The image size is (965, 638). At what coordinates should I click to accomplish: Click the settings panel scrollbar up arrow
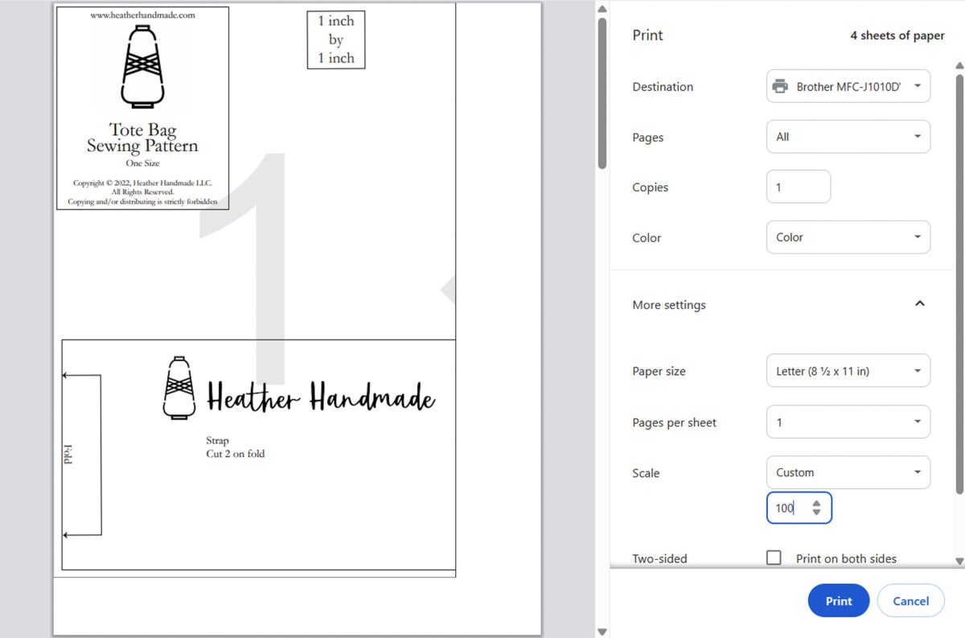pos(959,65)
